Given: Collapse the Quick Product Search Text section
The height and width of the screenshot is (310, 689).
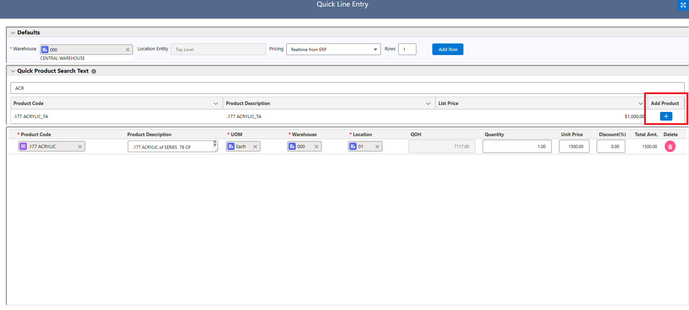Looking at the screenshot, I should 13,71.
